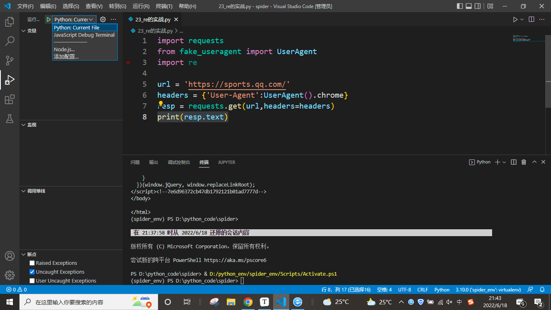Open the 终端(T) menu
The height and width of the screenshot is (310, 551).
(164, 6)
